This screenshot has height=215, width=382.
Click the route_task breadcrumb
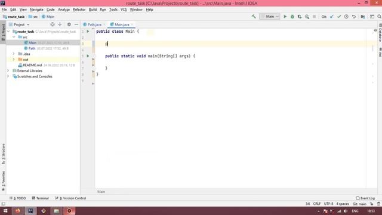pos(14,17)
